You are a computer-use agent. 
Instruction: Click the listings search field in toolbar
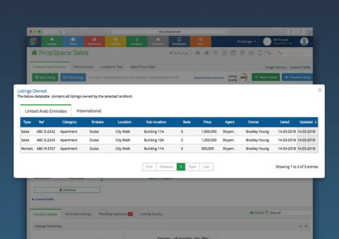tap(295, 53)
